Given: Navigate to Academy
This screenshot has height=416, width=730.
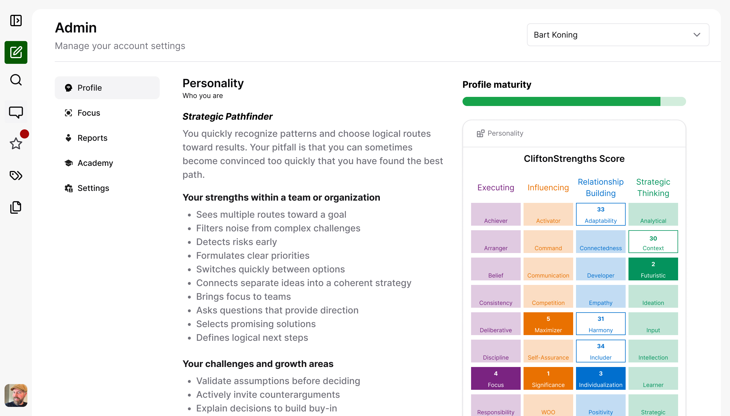Looking at the screenshot, I should point(95,163).
